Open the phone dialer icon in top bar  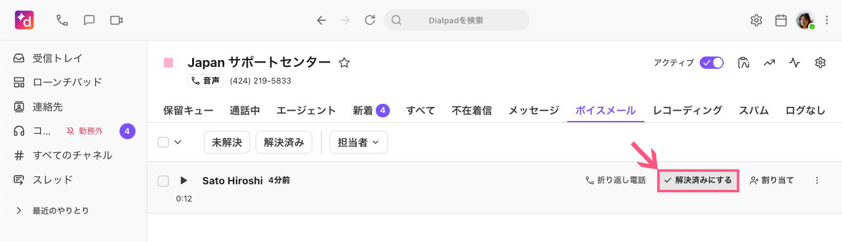[x=62, y=20]
